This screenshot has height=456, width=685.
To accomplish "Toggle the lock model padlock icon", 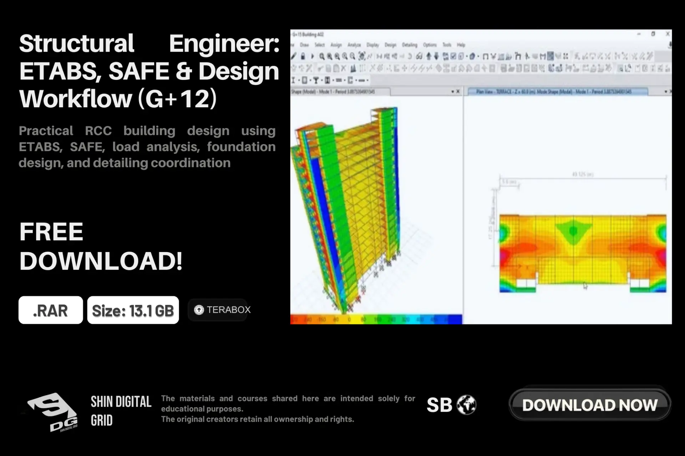I will (303, 56).
